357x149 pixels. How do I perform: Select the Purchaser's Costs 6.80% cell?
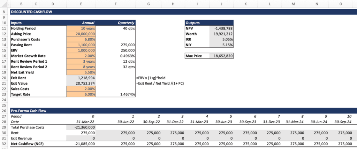coord(81,39)
